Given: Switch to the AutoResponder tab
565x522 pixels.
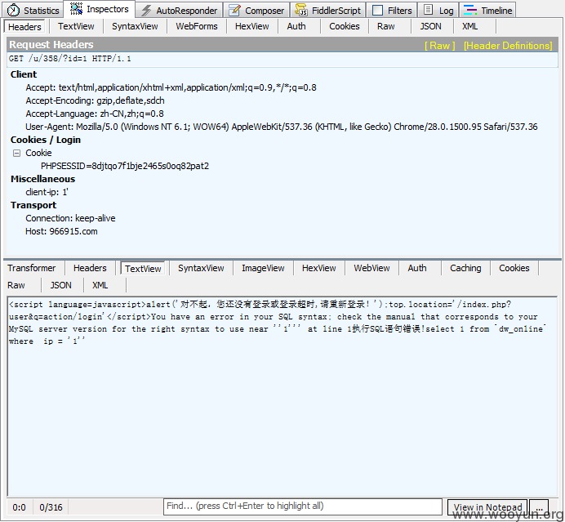Looking at the screenshot, I should pyautogui.click(x=180, y=11).
